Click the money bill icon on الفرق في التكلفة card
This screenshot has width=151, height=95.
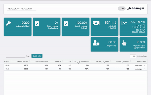click(96, 23)
